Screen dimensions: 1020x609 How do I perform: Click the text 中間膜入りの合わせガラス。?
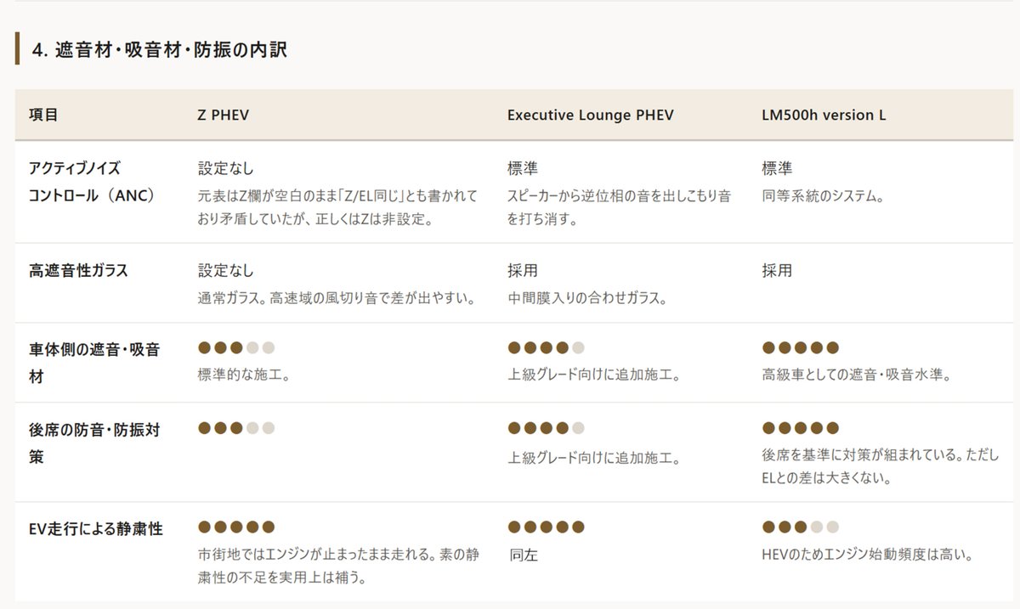tap(587, 298)
